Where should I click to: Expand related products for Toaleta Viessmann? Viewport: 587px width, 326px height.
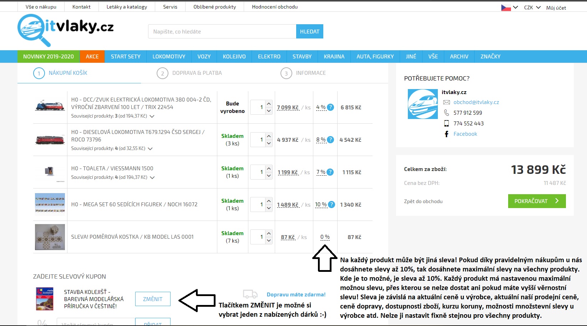(152, 177)
